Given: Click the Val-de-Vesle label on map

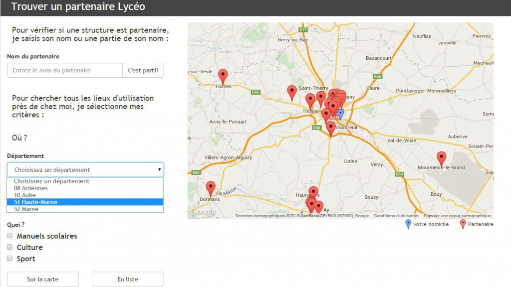Looking at the screenshot, I should click(x=402, y=141).
